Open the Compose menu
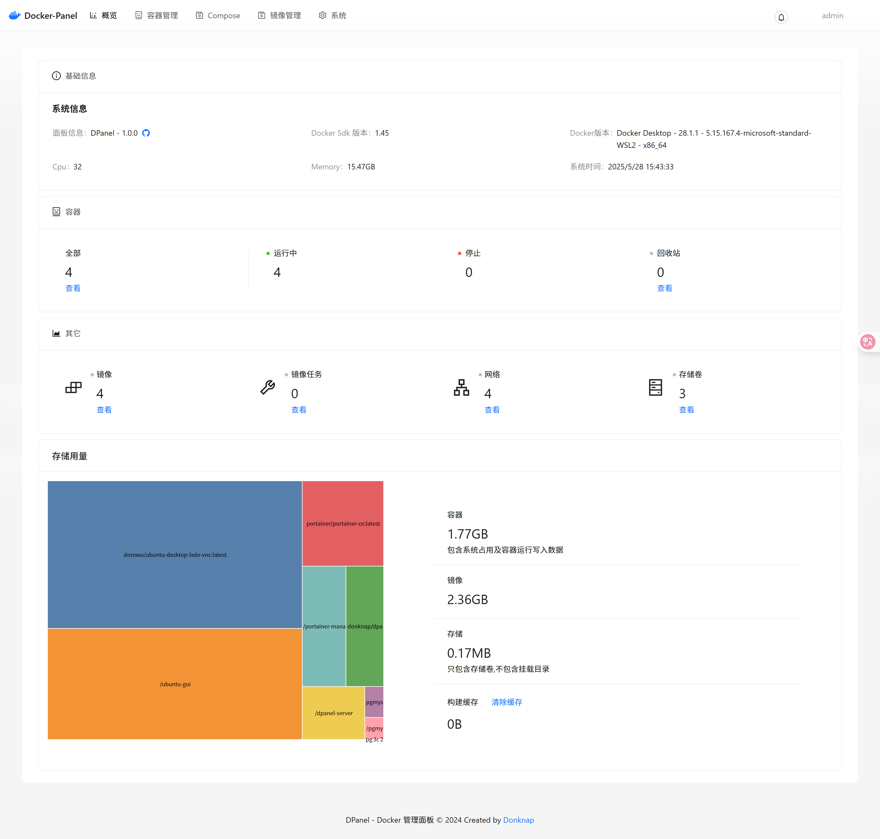Viewport: 880px width, 839px height. [x=218, y=15]
